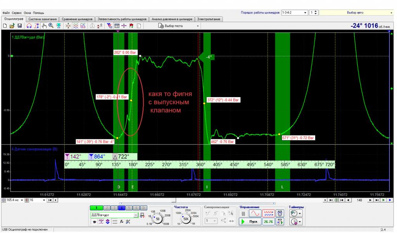The image size is (397, 233).
Task: Open the Окна menu
Action: click(x=28, y=13)
